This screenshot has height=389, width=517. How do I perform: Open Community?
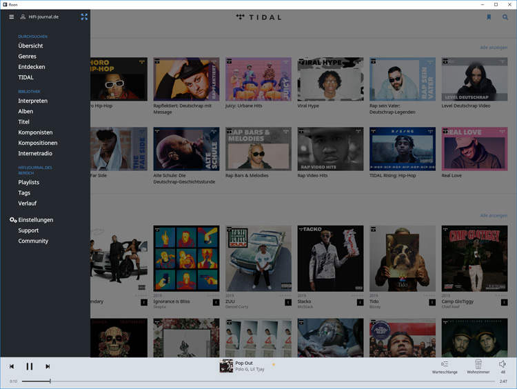[x=33, y=241]
